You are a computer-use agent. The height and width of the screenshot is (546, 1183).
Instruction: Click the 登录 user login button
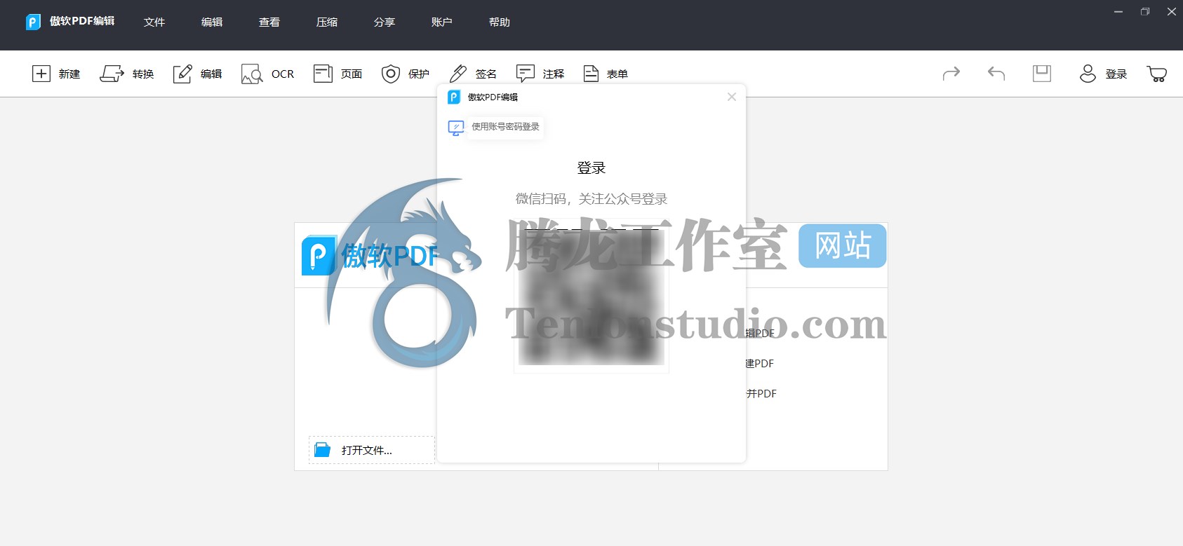coord(1103,74)
